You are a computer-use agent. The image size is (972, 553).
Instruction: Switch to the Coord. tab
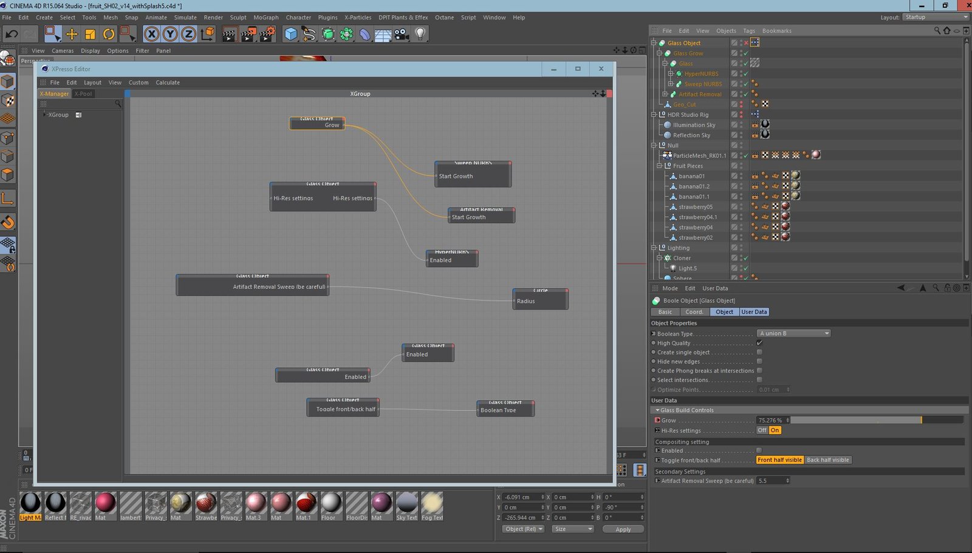[x=694, y=312]
